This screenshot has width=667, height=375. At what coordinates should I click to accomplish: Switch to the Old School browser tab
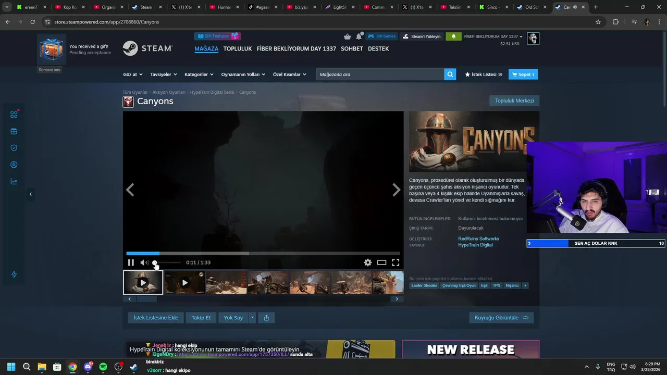click(531, 7)
